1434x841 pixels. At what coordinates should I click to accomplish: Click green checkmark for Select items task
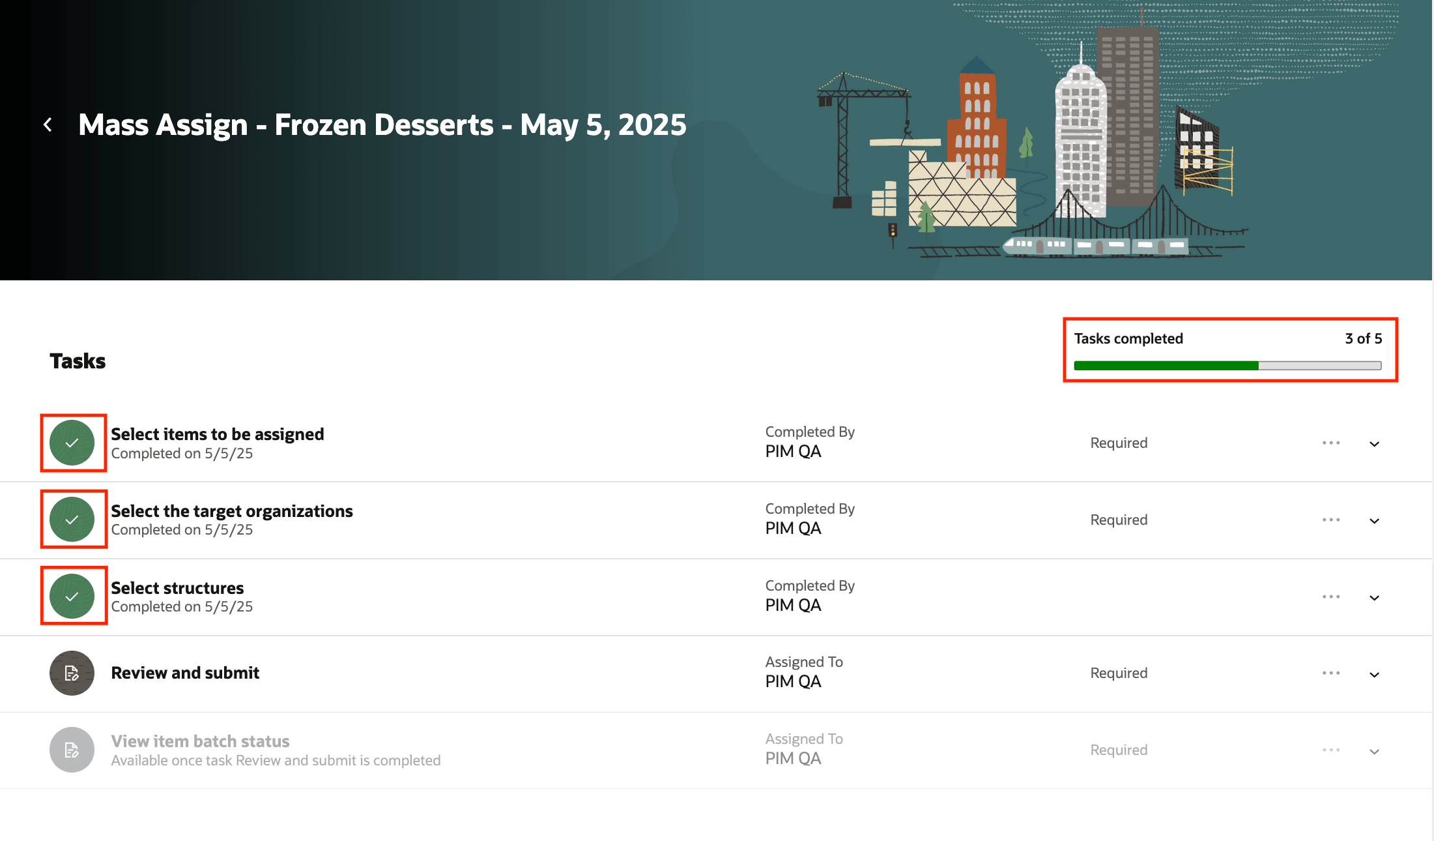click(x=72, y=443)
